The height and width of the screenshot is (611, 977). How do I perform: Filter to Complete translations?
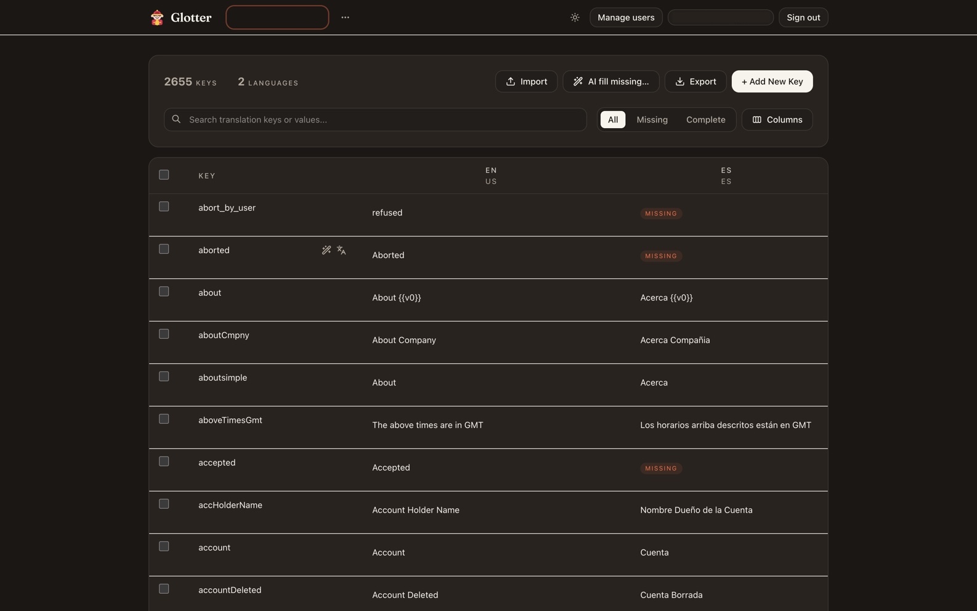pyautogui.click(x=705, y=119)
